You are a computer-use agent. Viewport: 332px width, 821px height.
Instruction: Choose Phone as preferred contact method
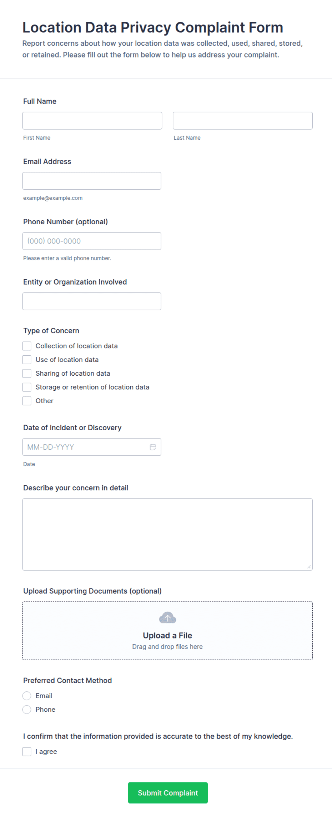(27, 709)
